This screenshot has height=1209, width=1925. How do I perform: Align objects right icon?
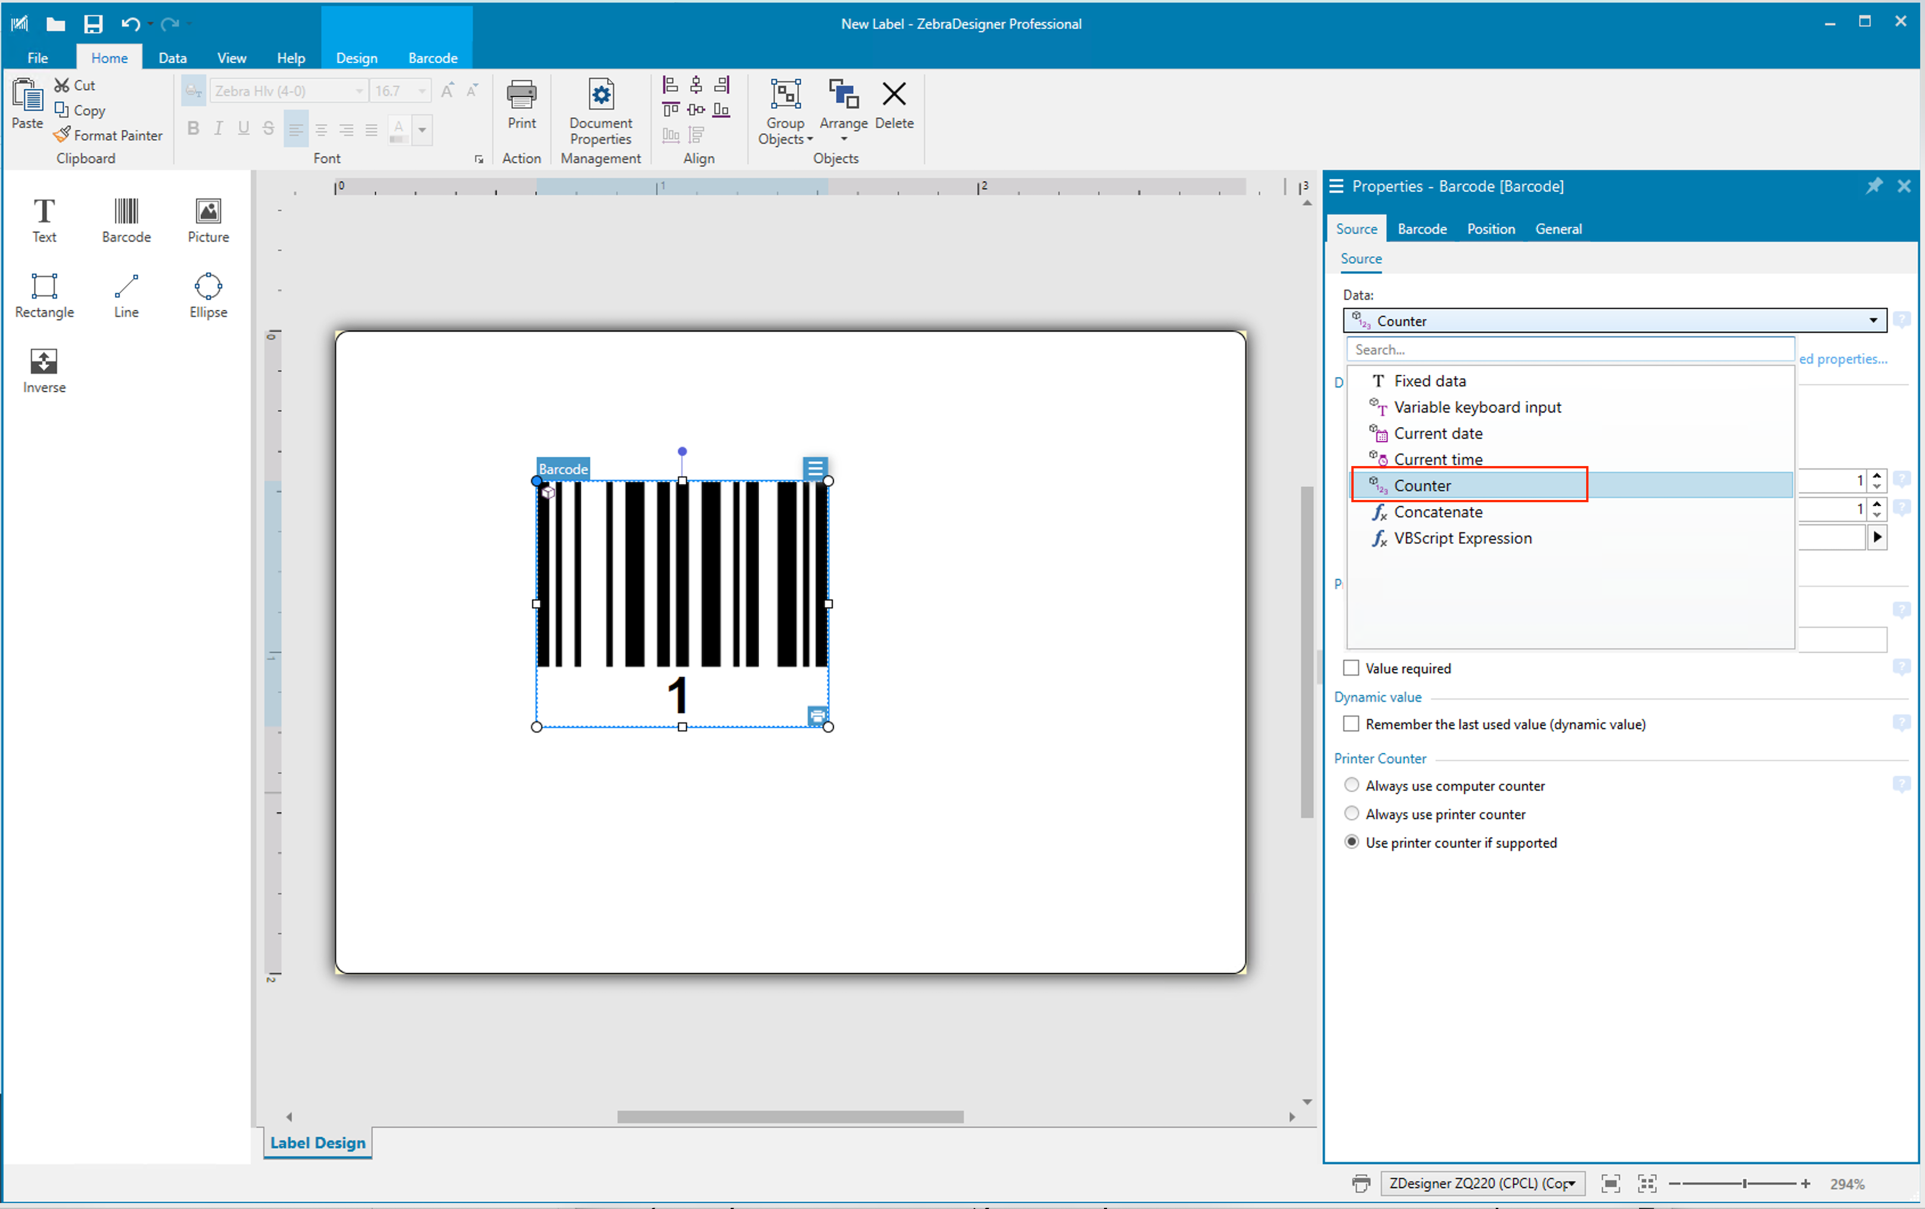pos(722,85)
